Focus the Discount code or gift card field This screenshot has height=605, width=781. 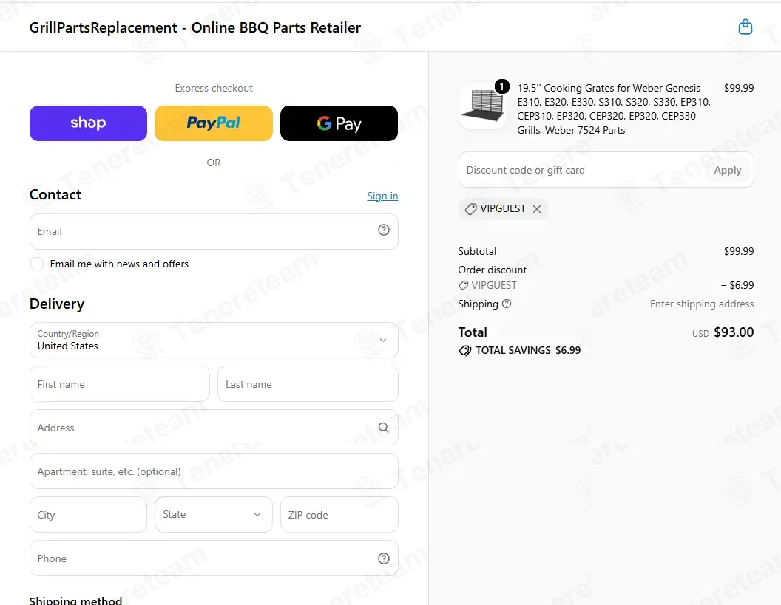pos(606,170)
